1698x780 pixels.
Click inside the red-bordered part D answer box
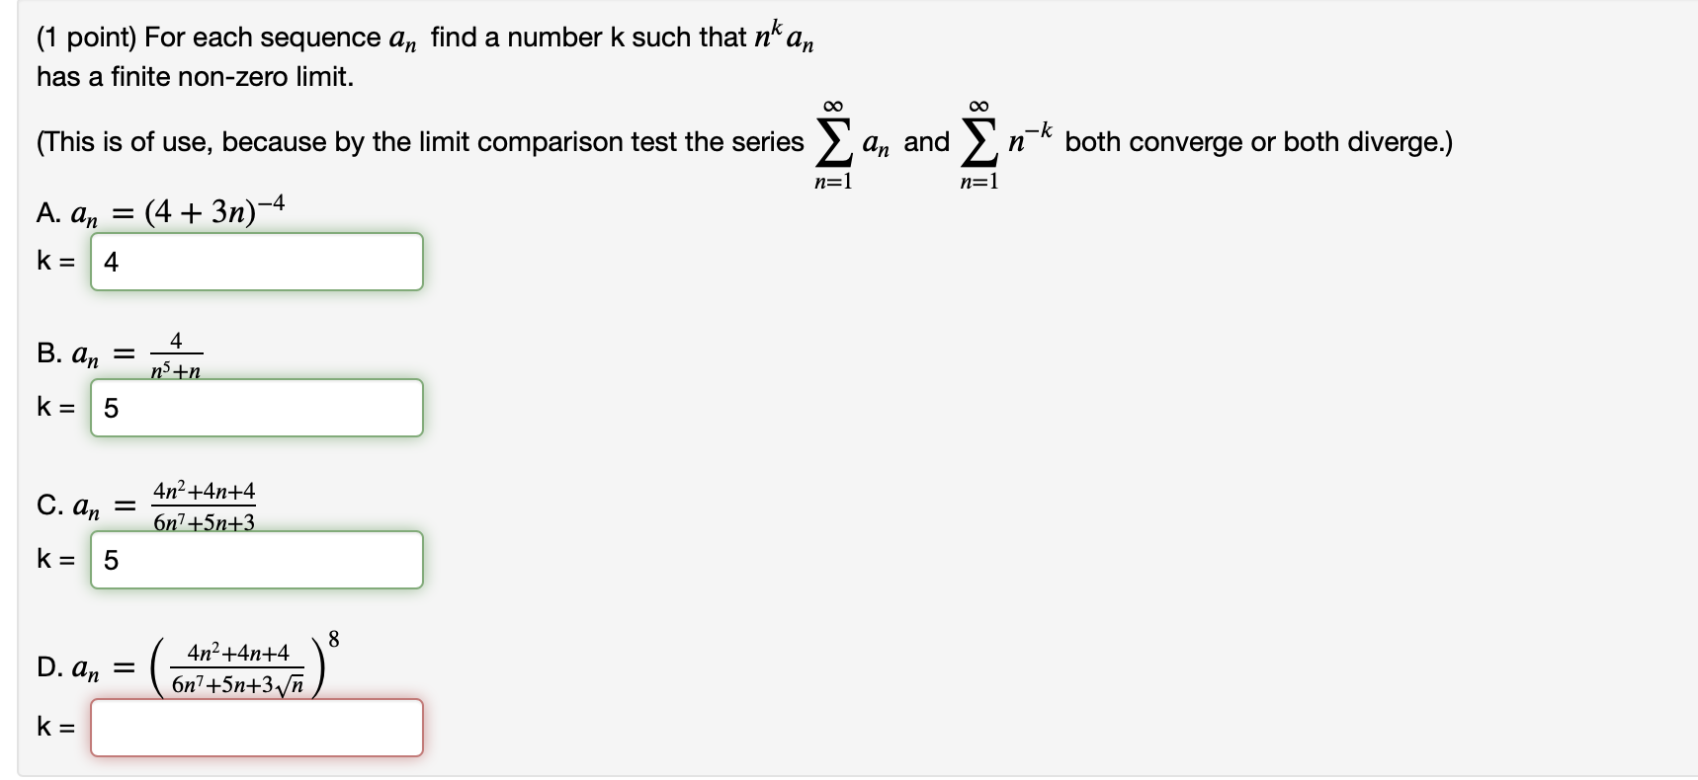256,728
